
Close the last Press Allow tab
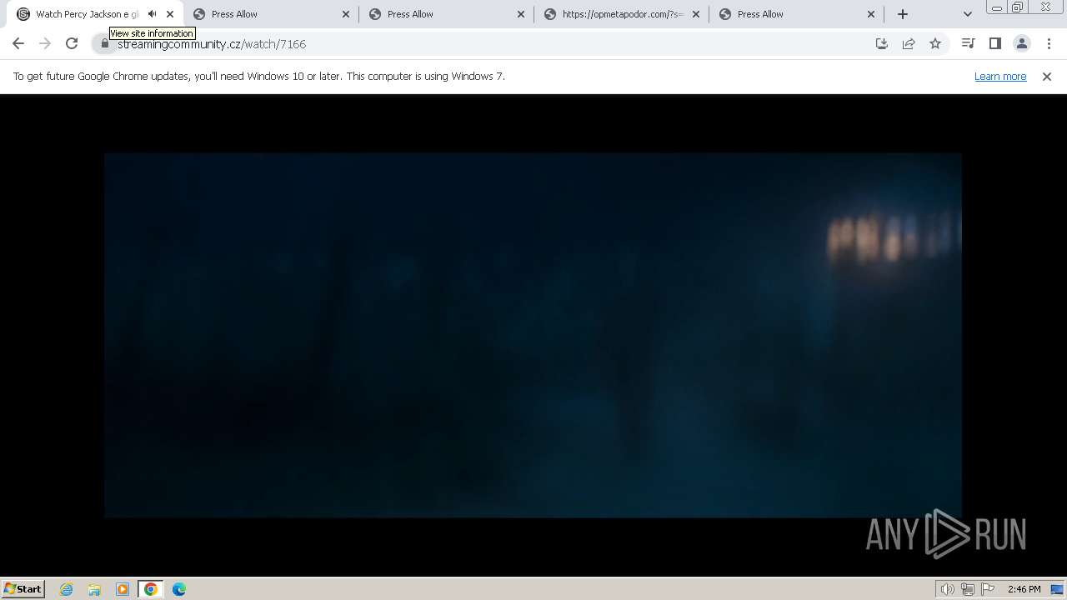click(x=871, y=14)
